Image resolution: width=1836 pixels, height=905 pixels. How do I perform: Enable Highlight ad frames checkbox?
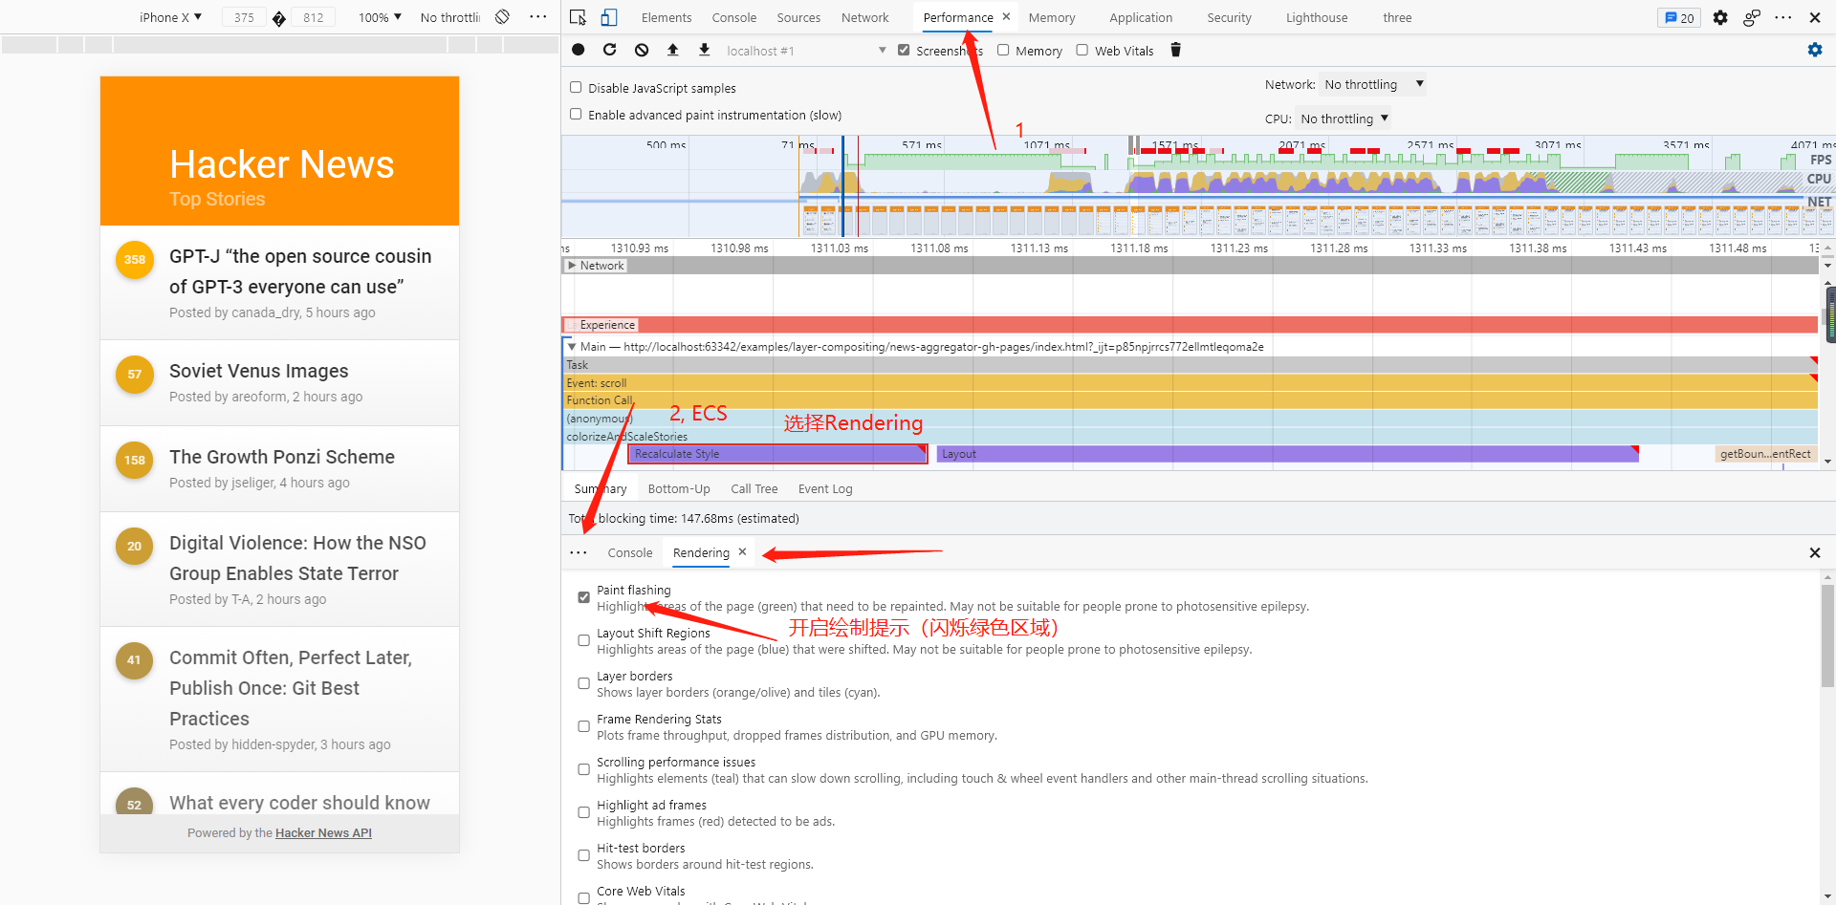pyautogui.click(x=583, y=812)
